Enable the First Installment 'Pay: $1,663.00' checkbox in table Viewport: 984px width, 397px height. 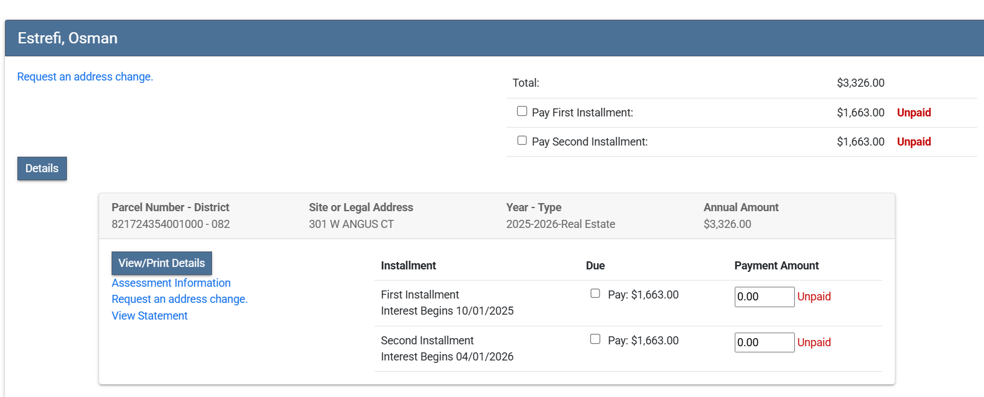[x=595, y=294]
